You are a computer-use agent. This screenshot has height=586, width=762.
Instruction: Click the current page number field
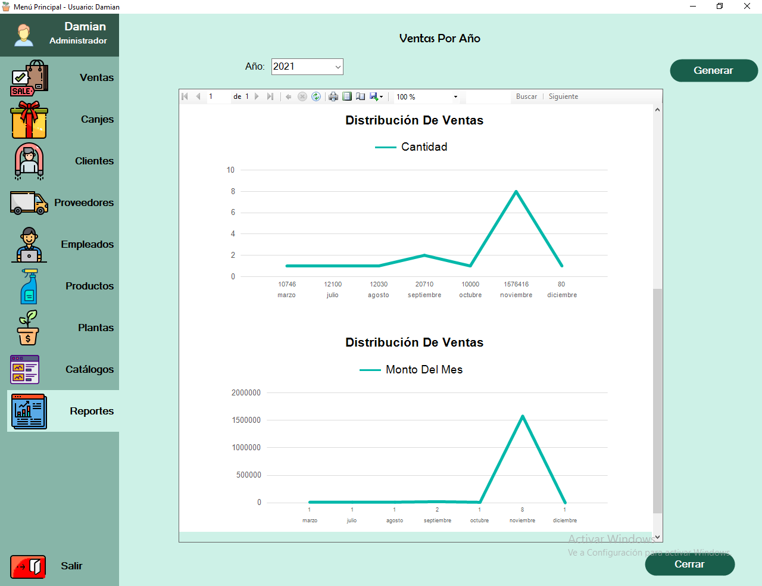(218, 96)
